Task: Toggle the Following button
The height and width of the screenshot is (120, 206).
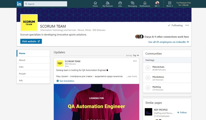Action: point(175,25)
